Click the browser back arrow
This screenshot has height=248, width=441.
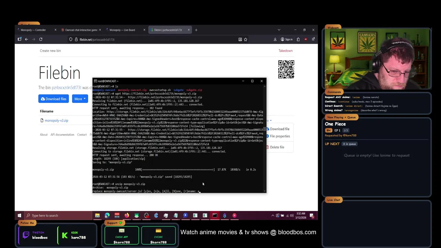pyautogui.click(x=26, y=39)
